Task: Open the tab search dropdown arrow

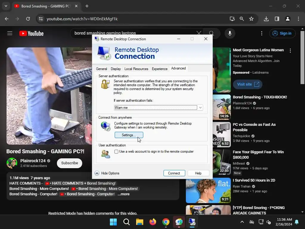Action: tap(6, 6)
